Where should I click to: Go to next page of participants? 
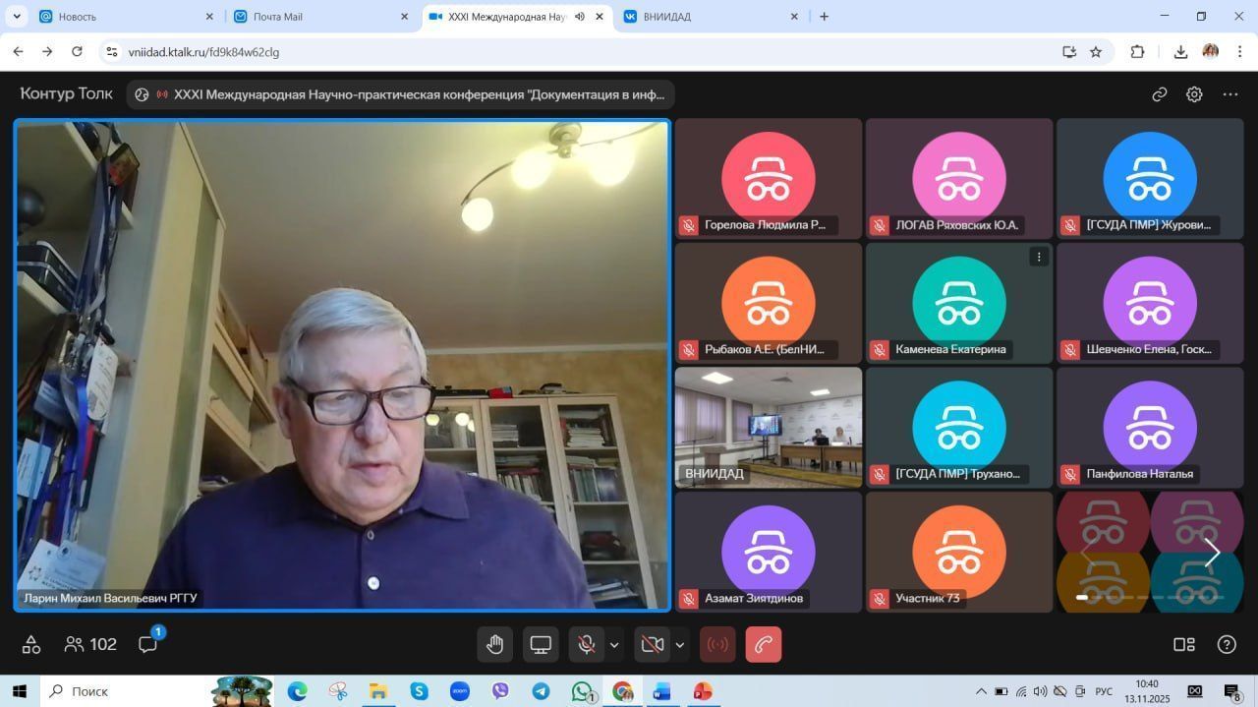(1212, 553)
